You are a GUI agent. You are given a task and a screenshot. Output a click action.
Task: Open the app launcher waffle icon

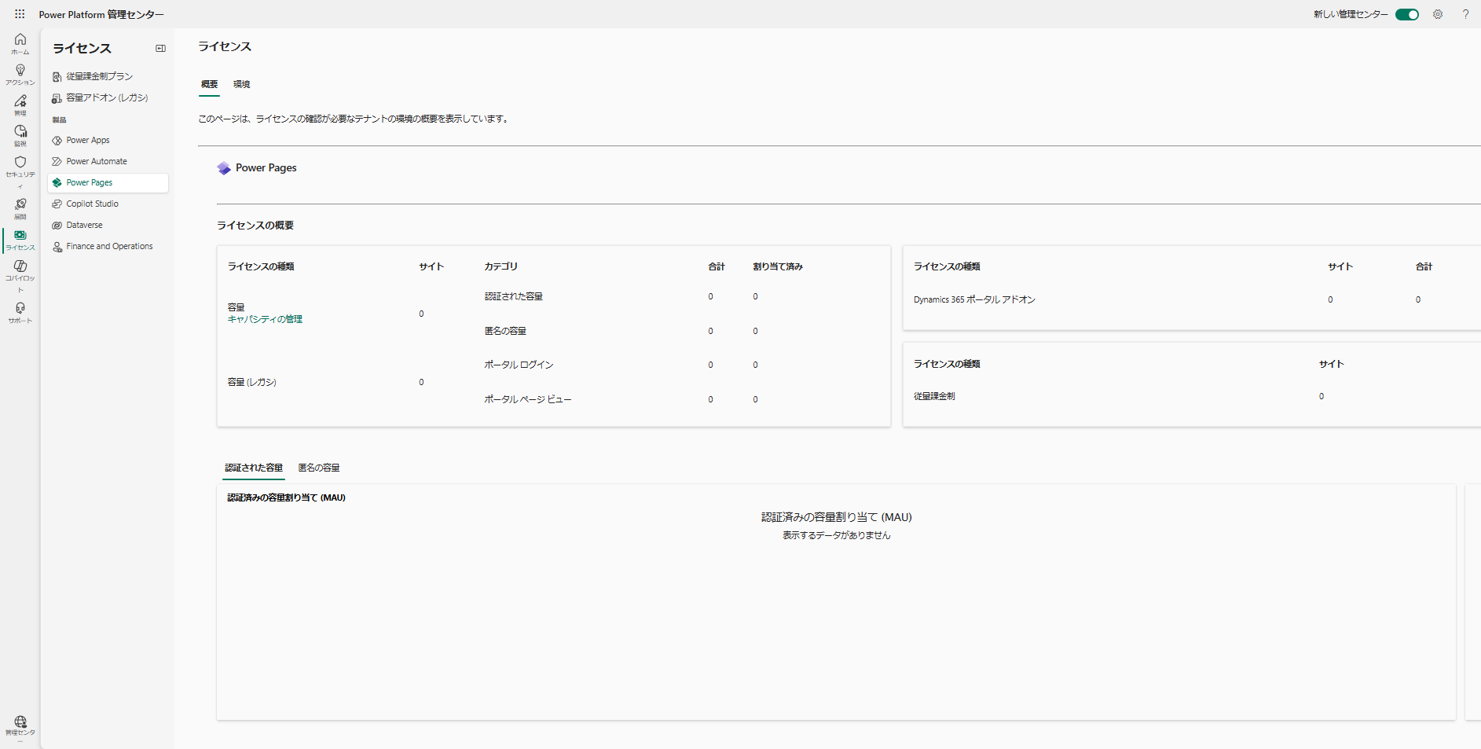(20, 14)
